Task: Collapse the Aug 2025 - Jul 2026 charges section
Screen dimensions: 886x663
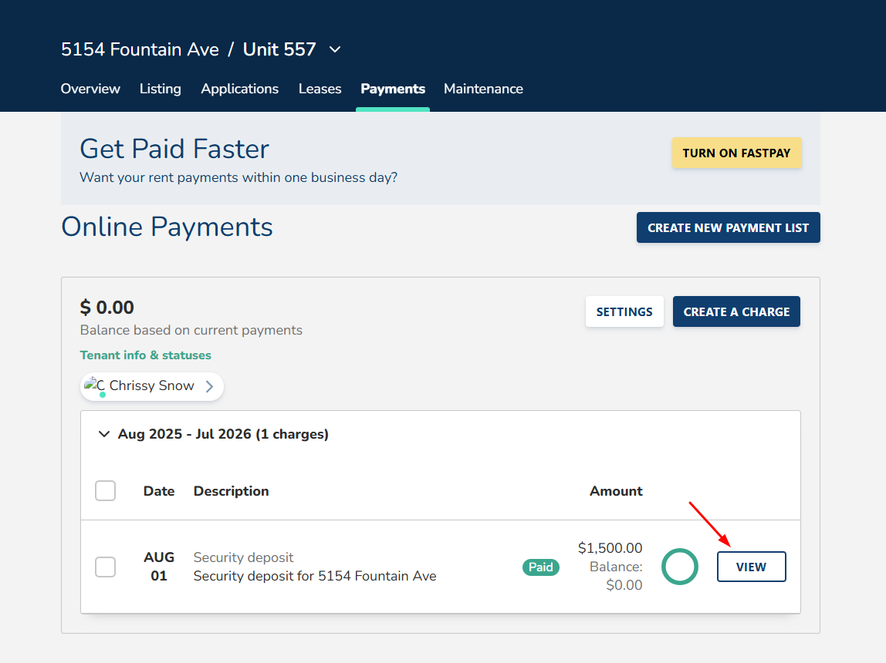Action: [x=104, y=434]
